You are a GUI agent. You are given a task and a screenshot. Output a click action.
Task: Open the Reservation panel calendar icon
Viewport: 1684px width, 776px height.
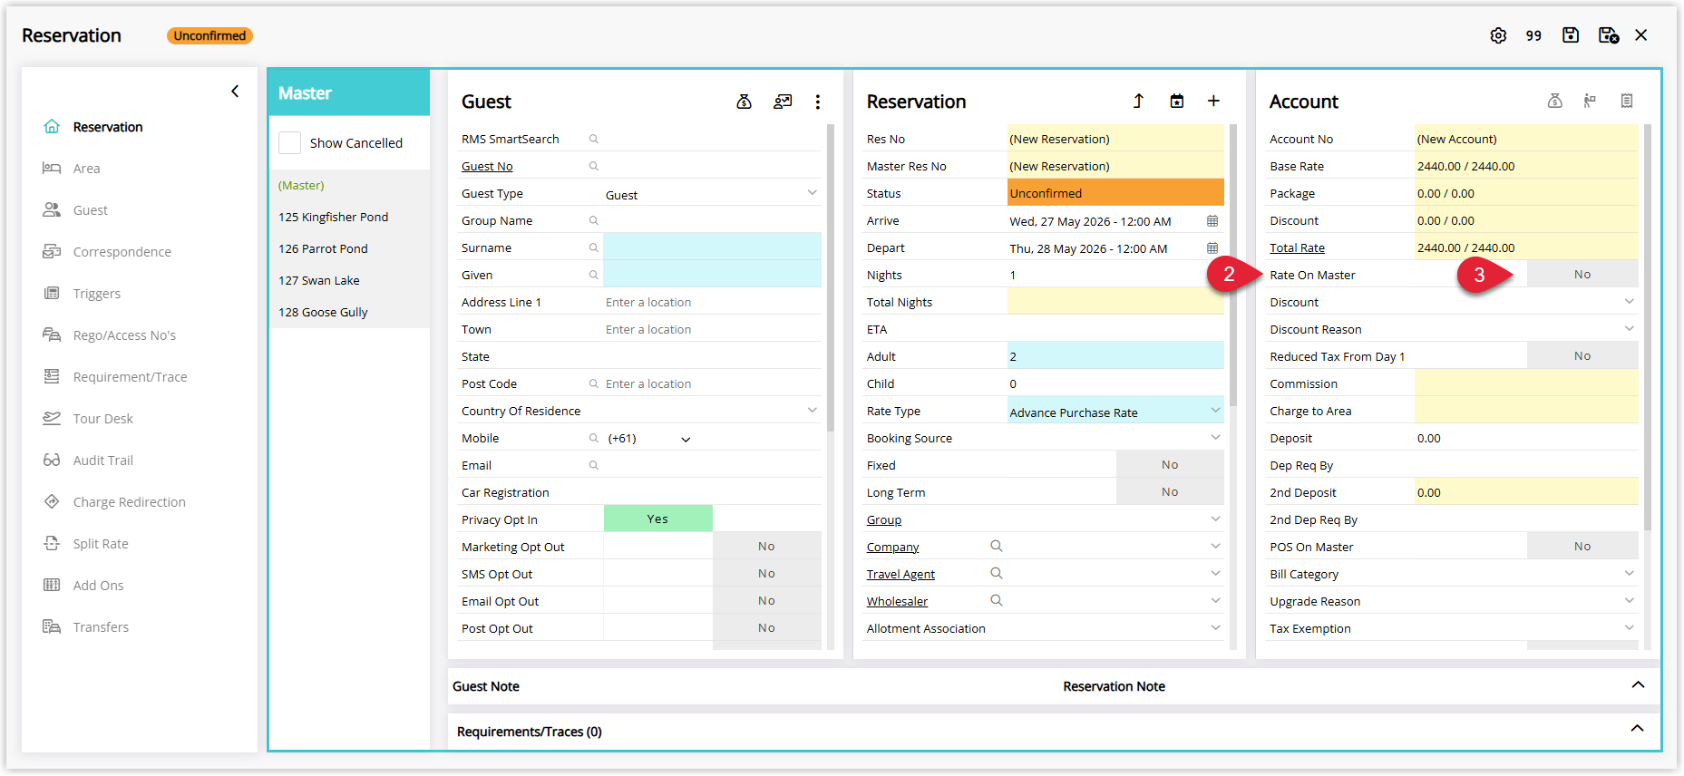(1177, 102)
